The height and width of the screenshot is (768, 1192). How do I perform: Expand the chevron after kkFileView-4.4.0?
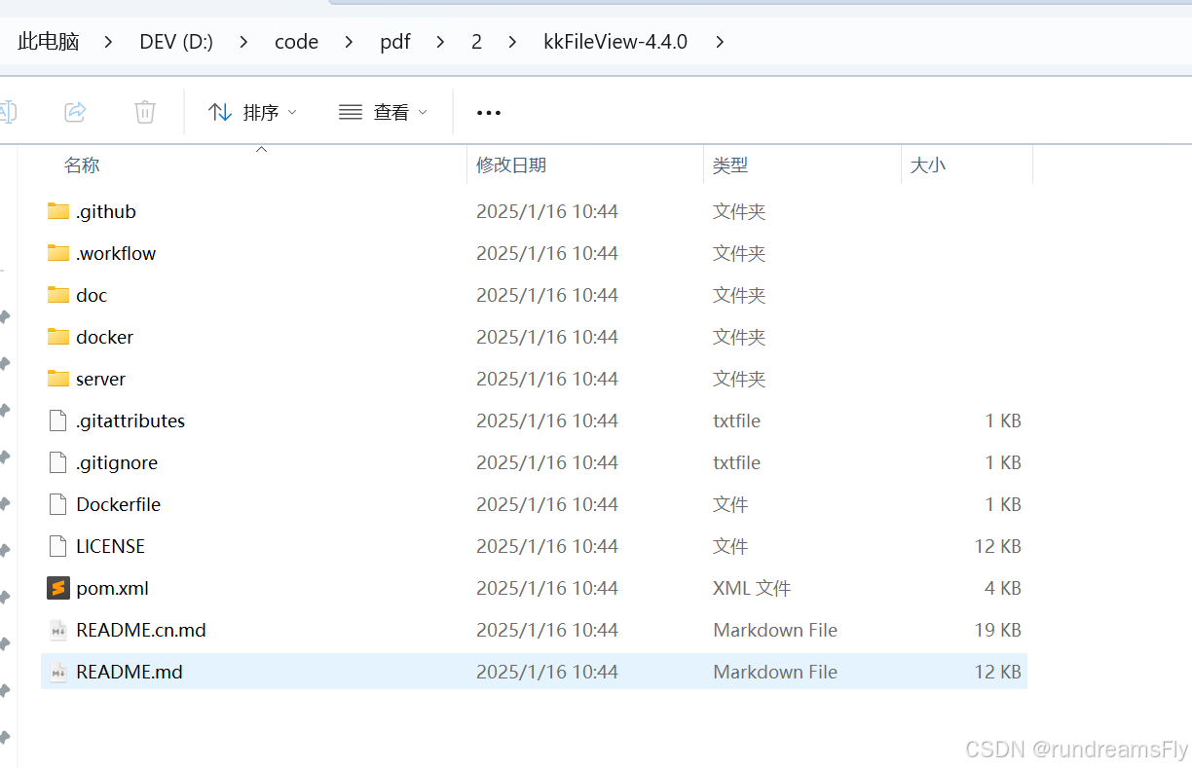click(x=719, y=42)
